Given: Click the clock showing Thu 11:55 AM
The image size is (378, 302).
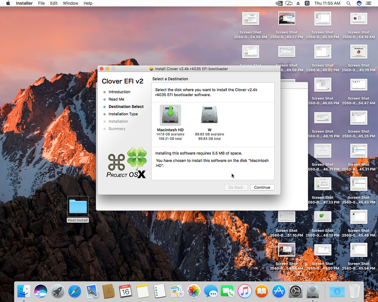Looking at the screenshot, I should 327,3.
